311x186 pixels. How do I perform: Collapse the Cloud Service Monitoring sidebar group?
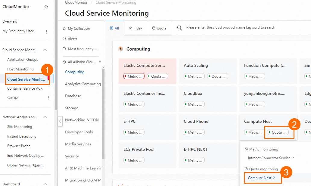[x=45, y=50]
